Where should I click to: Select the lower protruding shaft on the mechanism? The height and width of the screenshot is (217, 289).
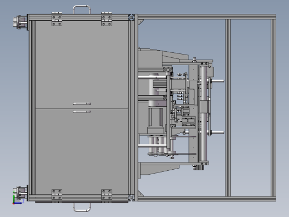[217, 132]
